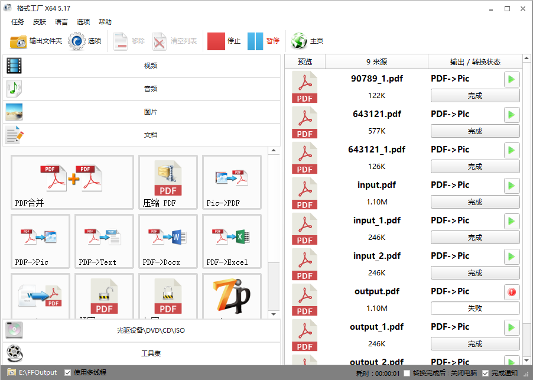Image resolution: width=533 pixels, height=380 pixels.
Task: Open the 皮肤 menu
Action: pos(40,22)
